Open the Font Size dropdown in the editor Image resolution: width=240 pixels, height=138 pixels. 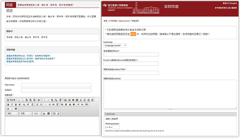(37, 114)
